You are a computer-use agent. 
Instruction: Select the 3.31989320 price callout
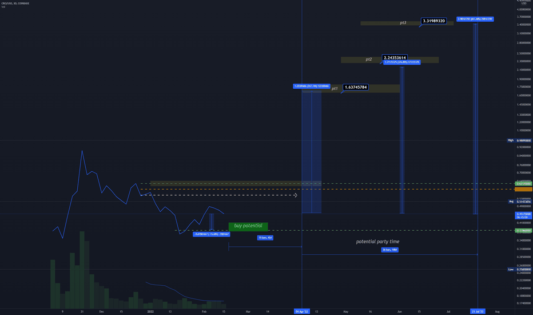[433, 21]
